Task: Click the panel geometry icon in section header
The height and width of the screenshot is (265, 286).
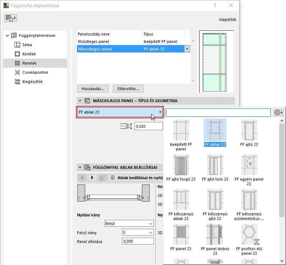Action: point(87,101)
